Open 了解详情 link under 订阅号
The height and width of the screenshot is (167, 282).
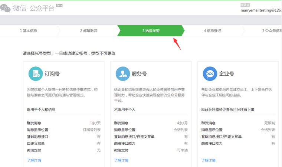pyautogui.click(x=34, y=160)
